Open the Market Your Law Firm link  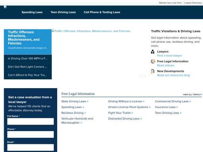tap(170, 3)
